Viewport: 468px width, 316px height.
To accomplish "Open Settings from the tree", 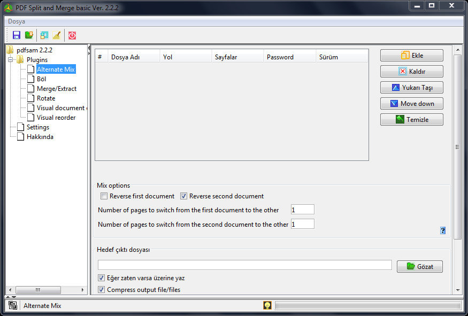I will (38, 127).
